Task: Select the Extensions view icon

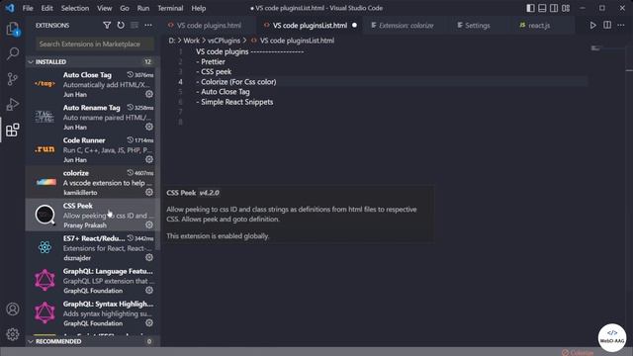Action: click(13, 130)
